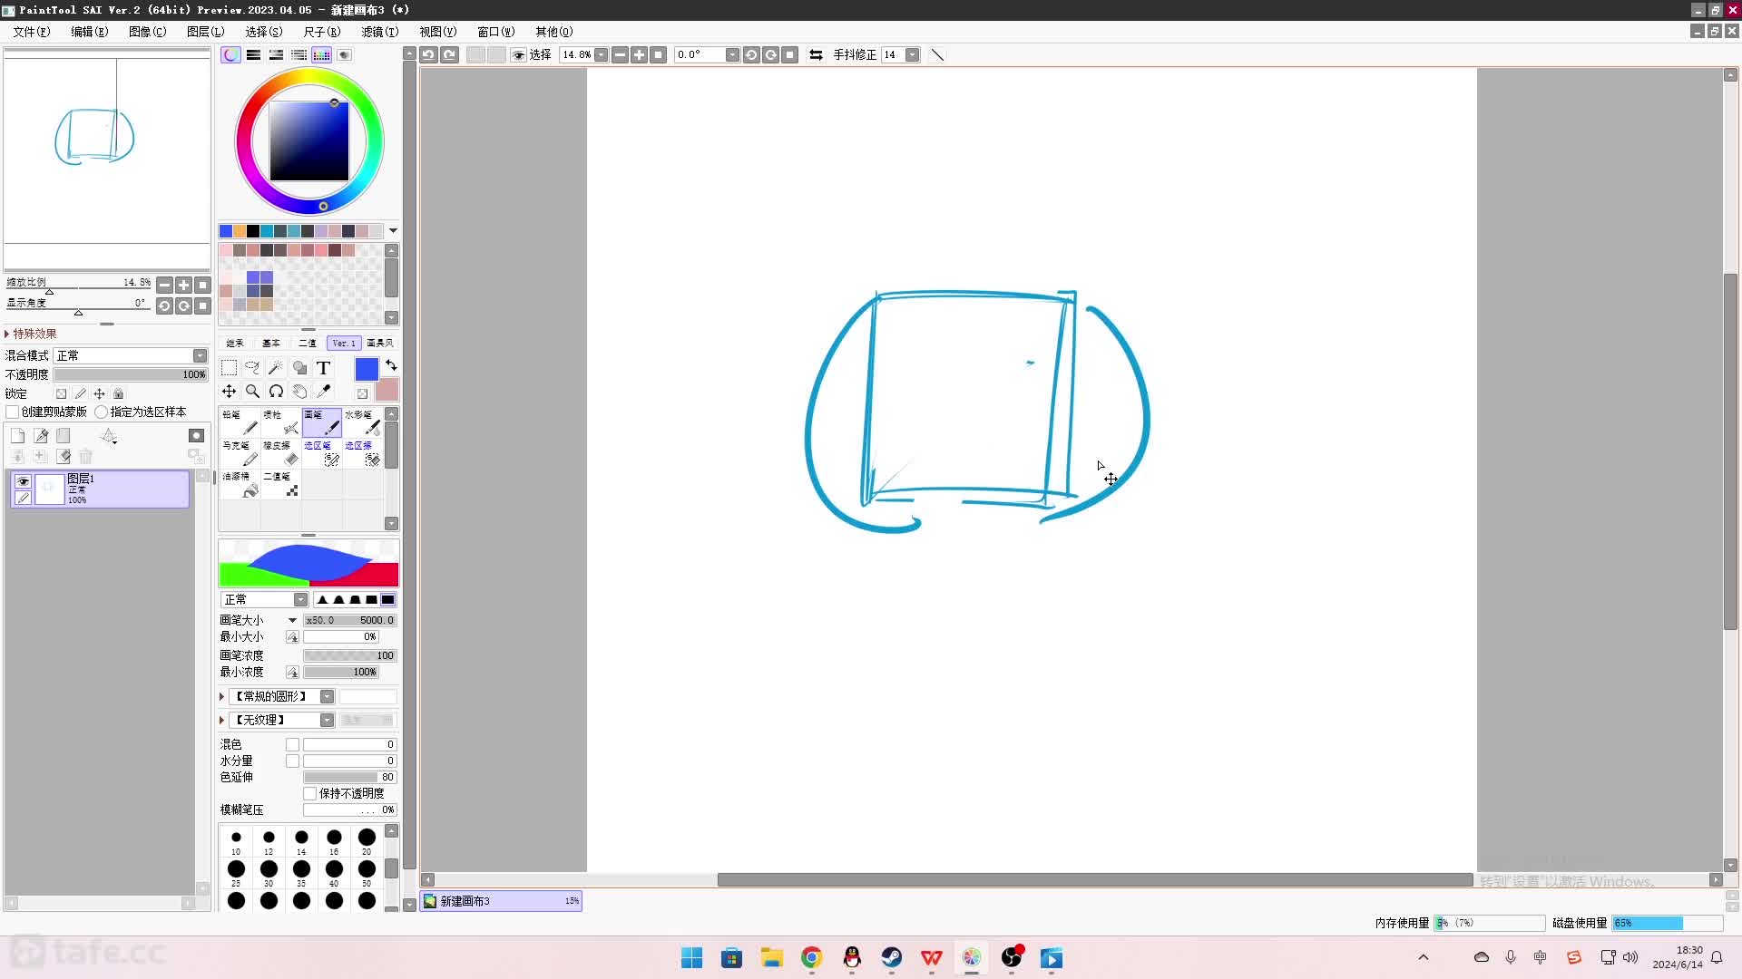The width and height of the screenshot is (1742, 979).
Task: Choose the 铅笔 pencil brush
Action: pos(241,422)
